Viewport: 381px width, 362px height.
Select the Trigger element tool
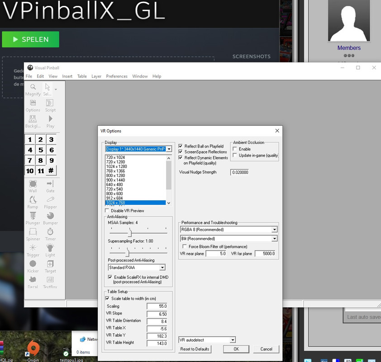(33, 251)
